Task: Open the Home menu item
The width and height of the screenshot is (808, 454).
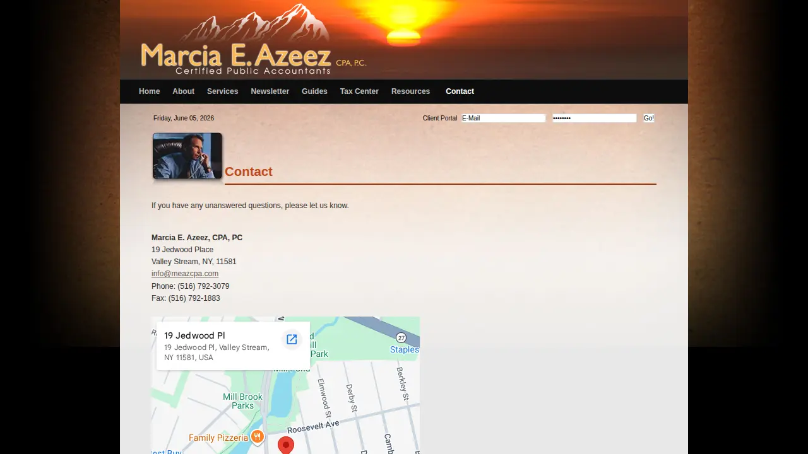Action: tap(150, 91)
